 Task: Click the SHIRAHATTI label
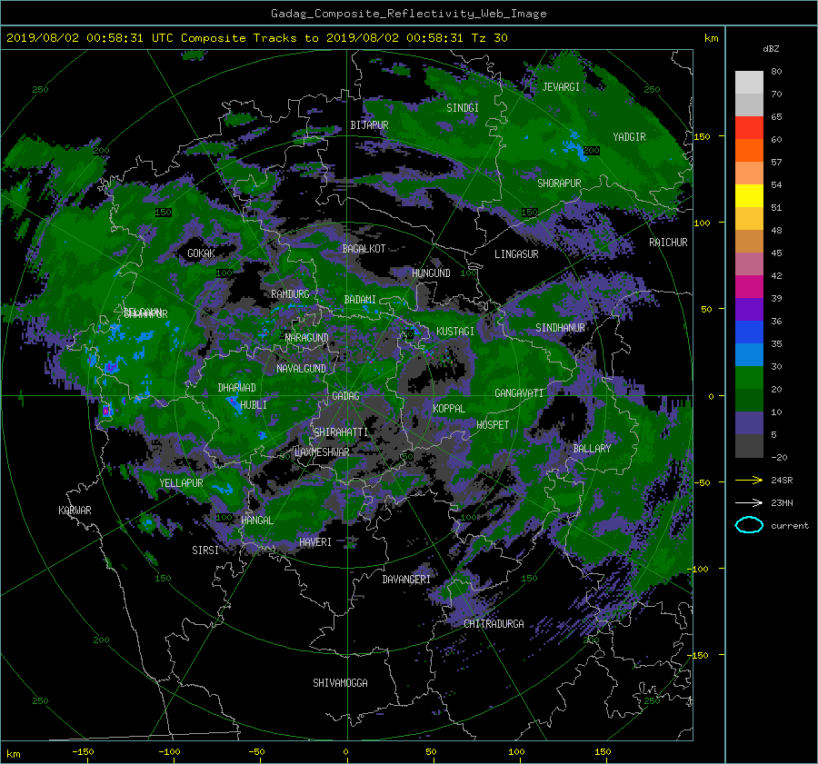(x=341, y=432)
